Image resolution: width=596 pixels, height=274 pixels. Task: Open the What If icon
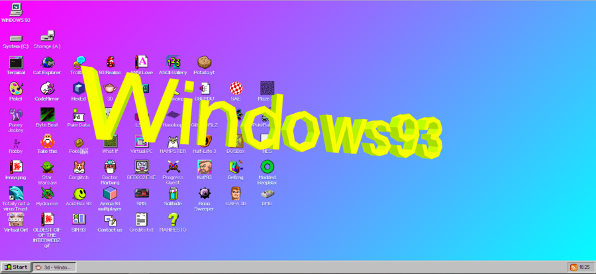(110, 140)
